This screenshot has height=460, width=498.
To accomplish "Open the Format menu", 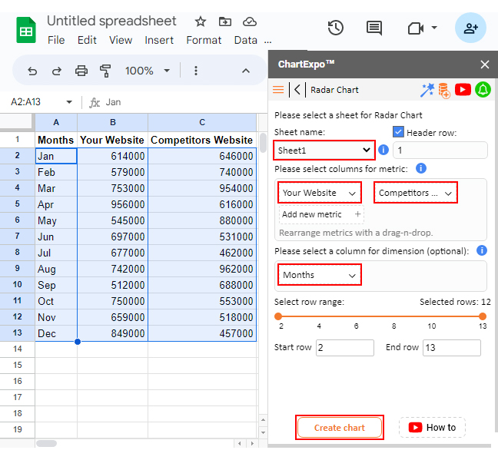I will pyautogui.click(x=204, y=40).
